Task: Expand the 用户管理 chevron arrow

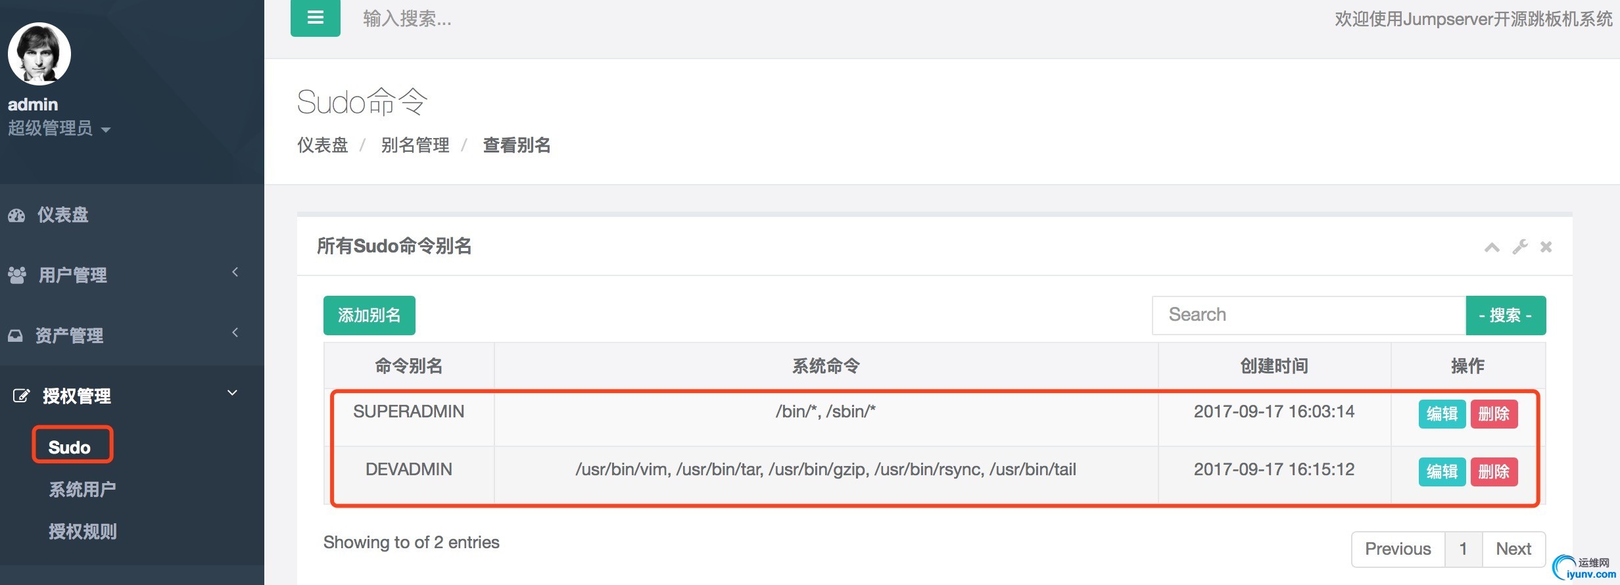Action: 235,272
